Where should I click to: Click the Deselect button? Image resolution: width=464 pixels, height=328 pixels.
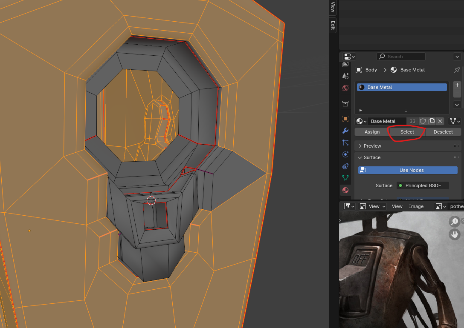click(443, 132)
